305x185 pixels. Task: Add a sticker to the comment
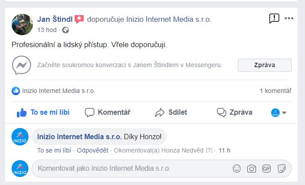281,169
